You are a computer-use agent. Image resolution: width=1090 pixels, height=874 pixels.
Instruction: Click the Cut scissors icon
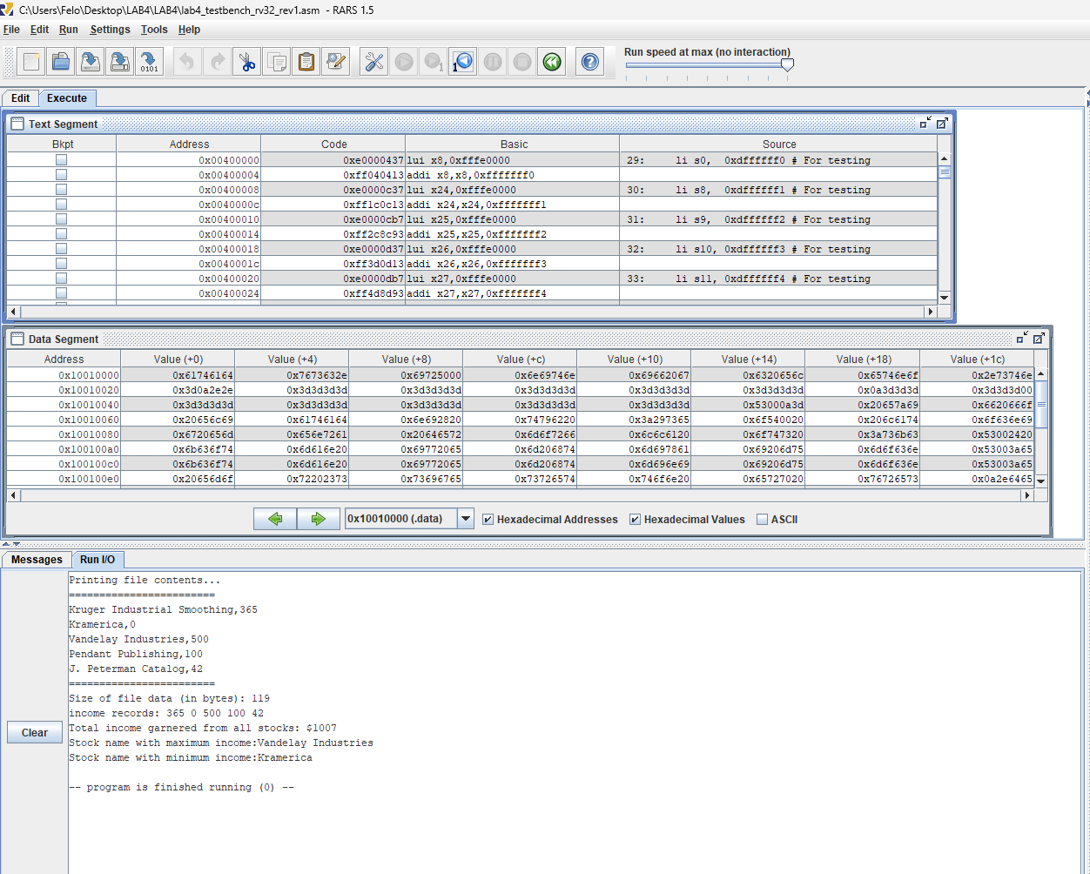pos(247,62)
